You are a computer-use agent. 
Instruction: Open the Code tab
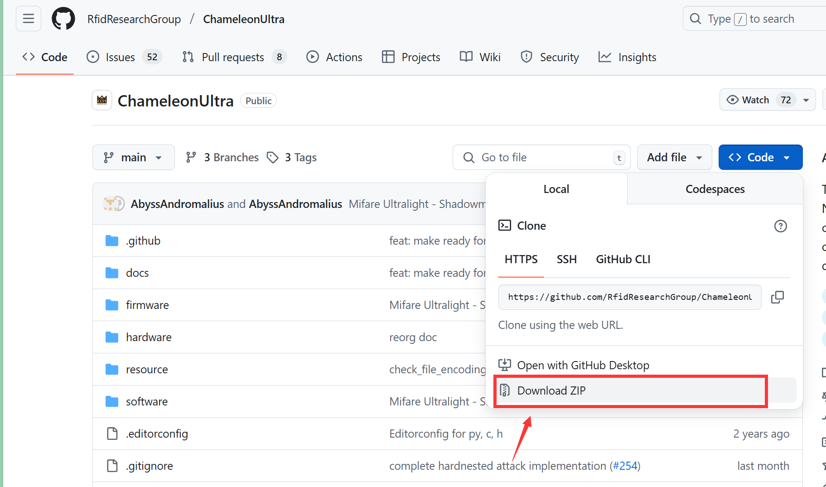coord(45,57)
